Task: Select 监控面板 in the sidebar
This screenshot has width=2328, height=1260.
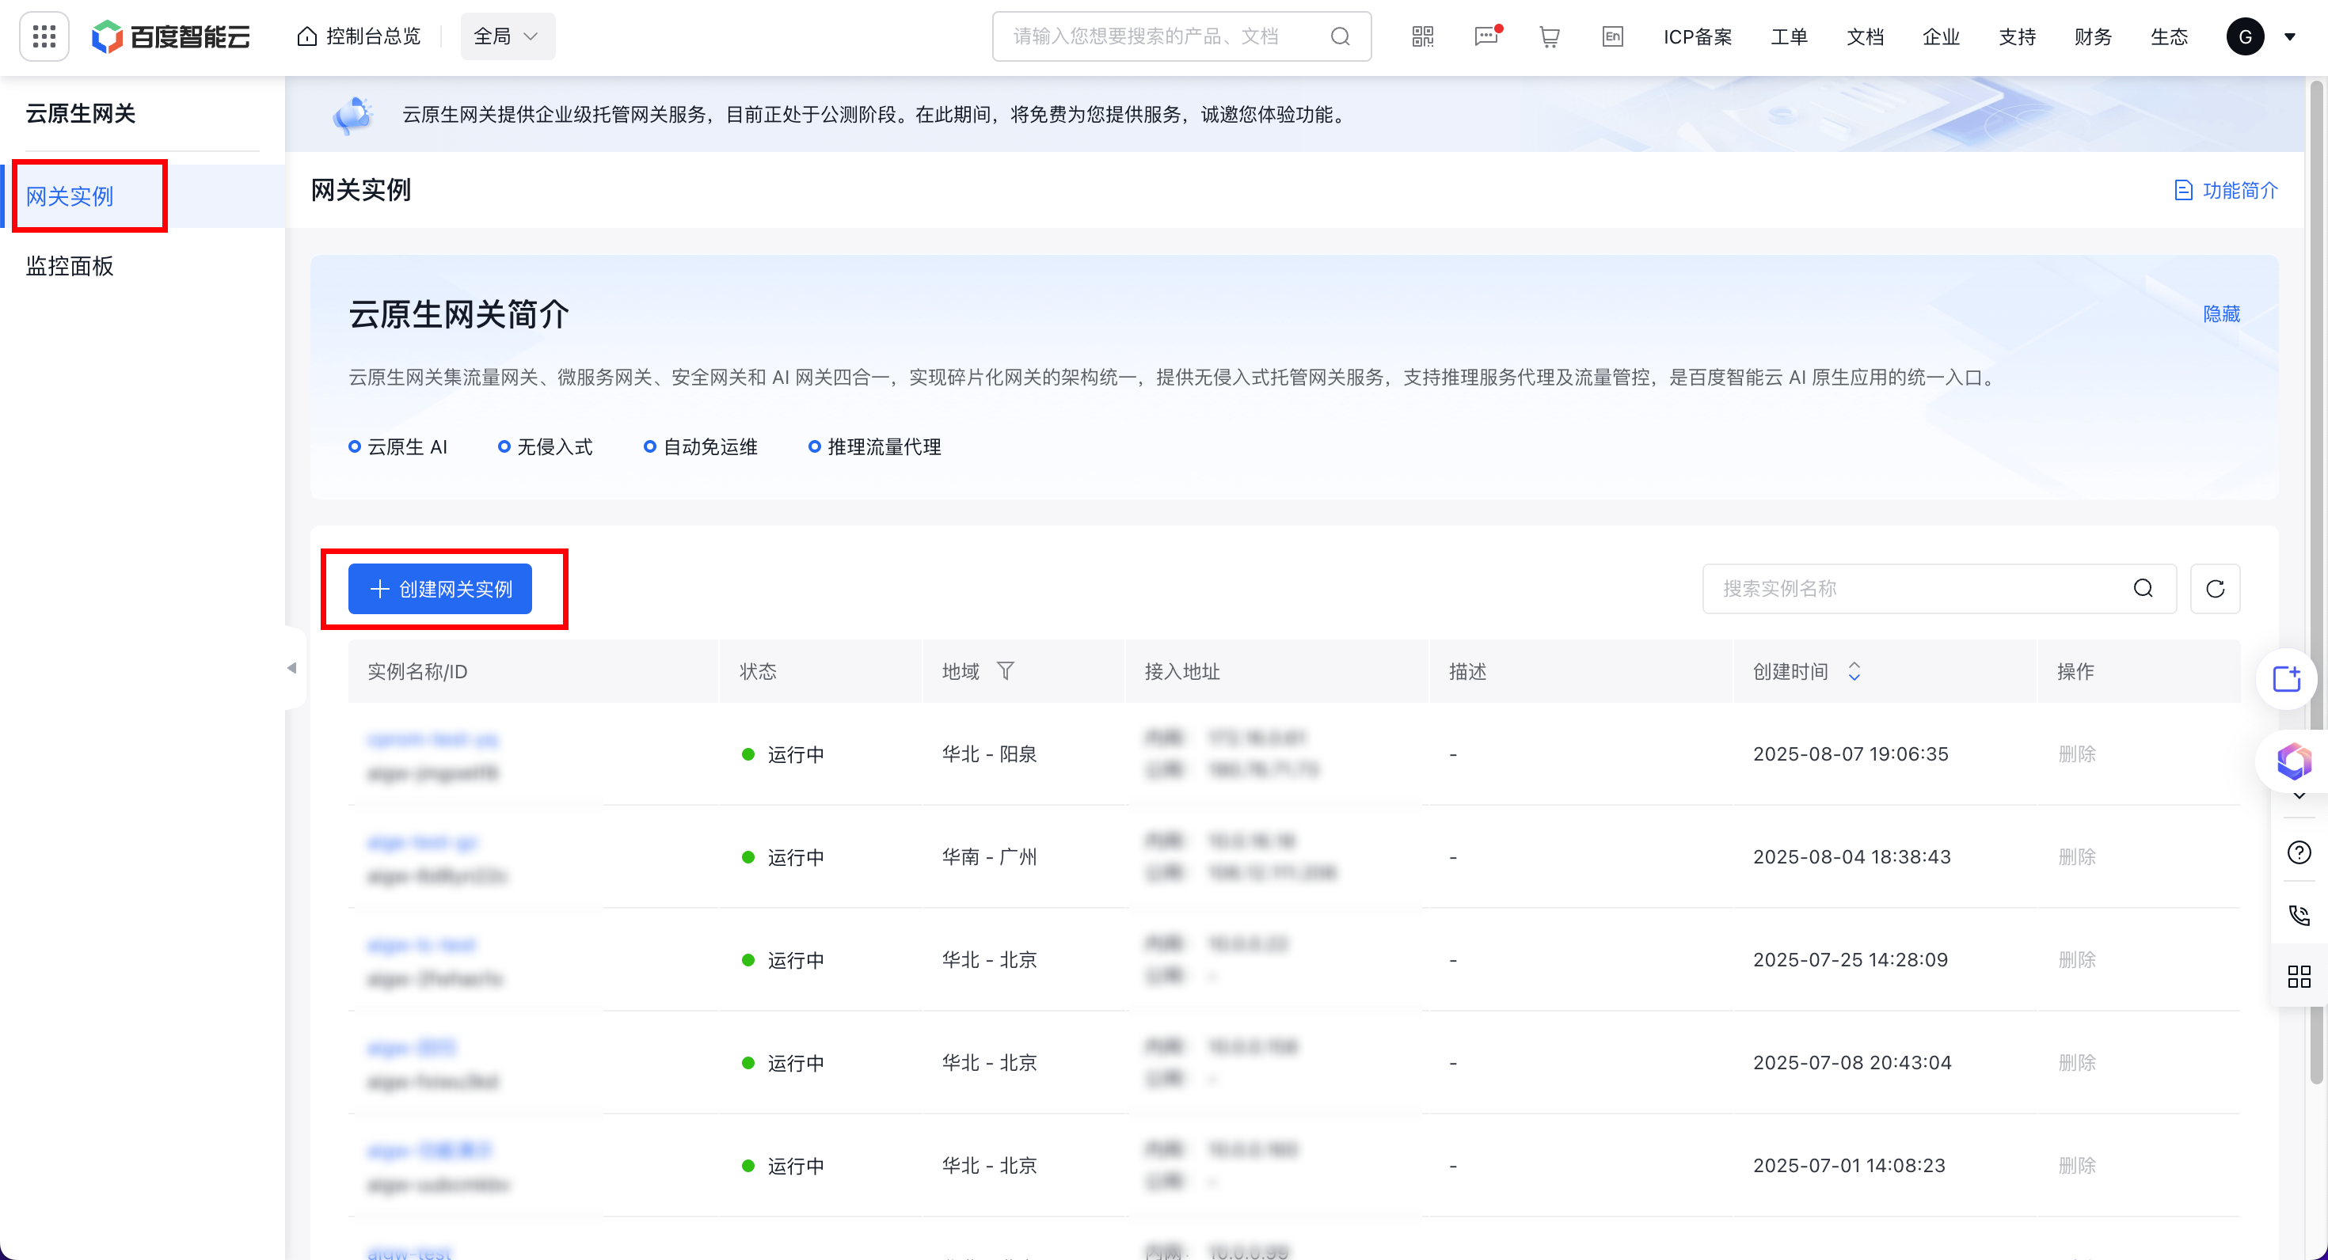Action: pyautogui.click(x=70, y=266)
